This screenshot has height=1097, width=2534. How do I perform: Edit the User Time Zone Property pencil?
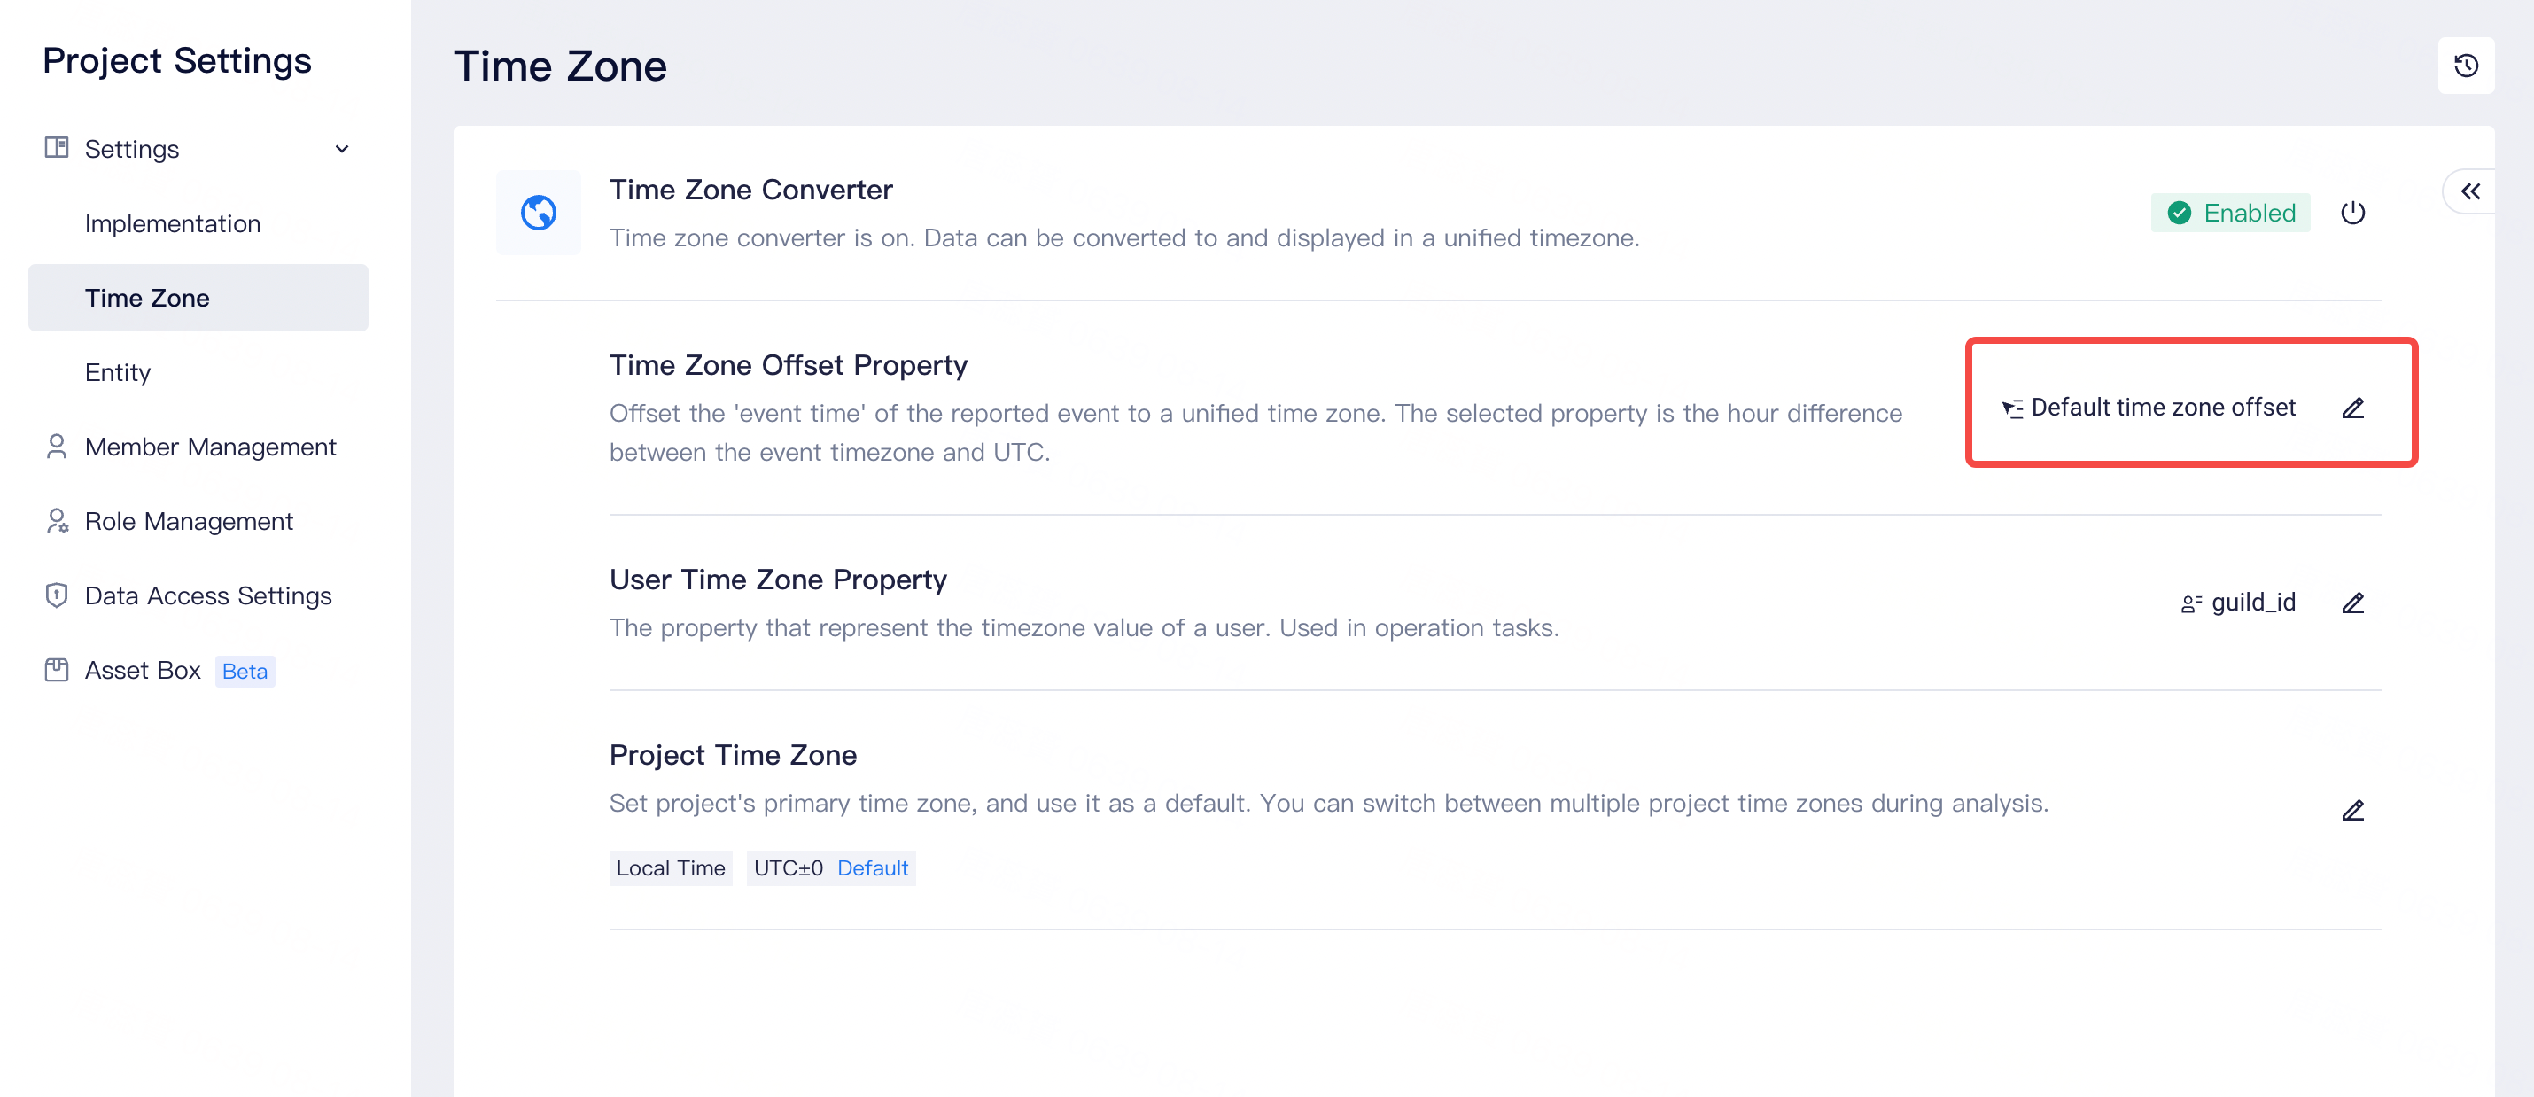(2352, 603)
